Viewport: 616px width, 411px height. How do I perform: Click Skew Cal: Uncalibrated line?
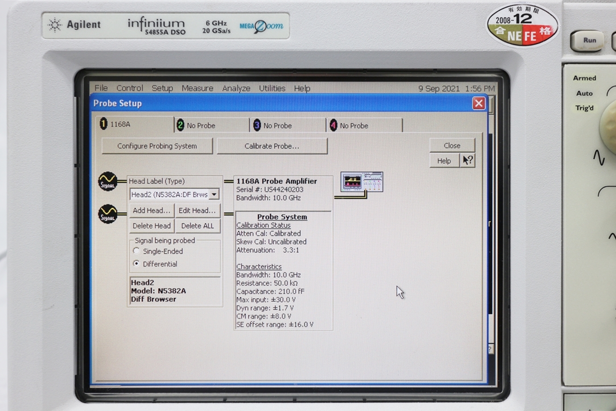[271, 242]
